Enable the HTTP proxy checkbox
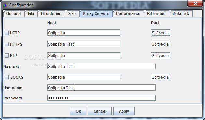The image size is (205, 120). click(x=7, y=33)
